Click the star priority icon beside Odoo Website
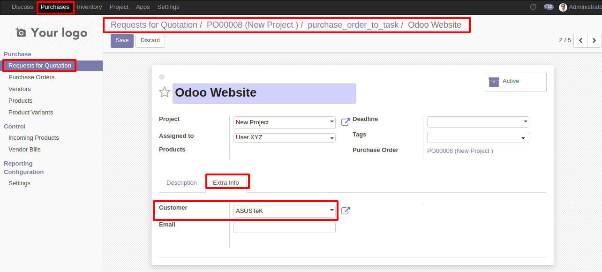The height and width of the screenshot is (272, 602). pyautogui.click(x=165, y=92)
